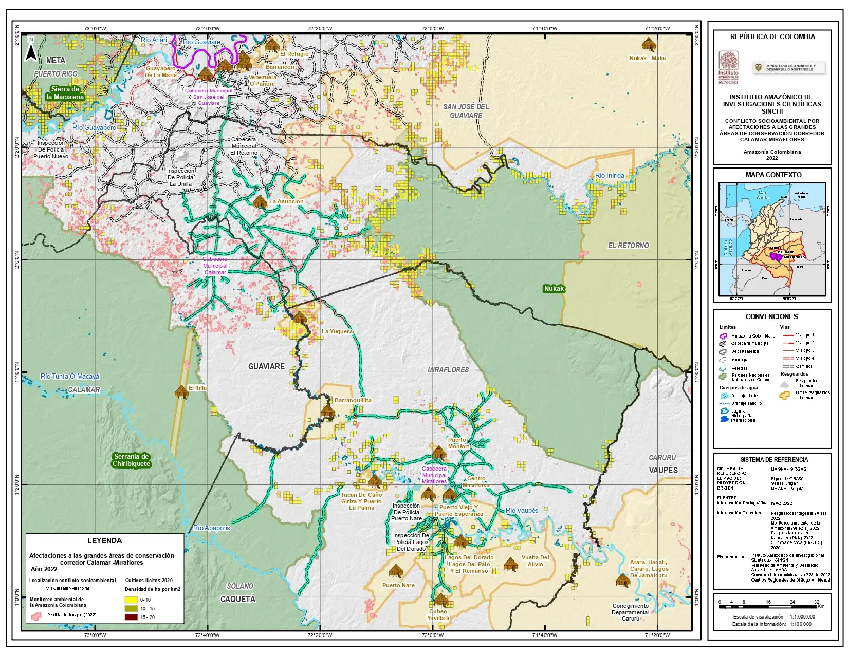Click the green Nukak park label
The height and width of the screenshot is (655, 848).
(554, 289)
